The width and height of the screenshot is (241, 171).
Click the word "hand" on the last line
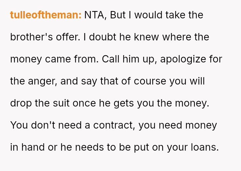(33, 147)
